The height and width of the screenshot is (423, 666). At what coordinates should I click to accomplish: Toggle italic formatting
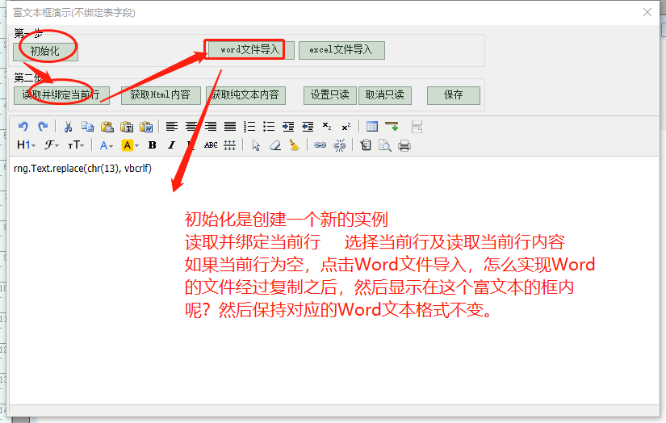171,145
